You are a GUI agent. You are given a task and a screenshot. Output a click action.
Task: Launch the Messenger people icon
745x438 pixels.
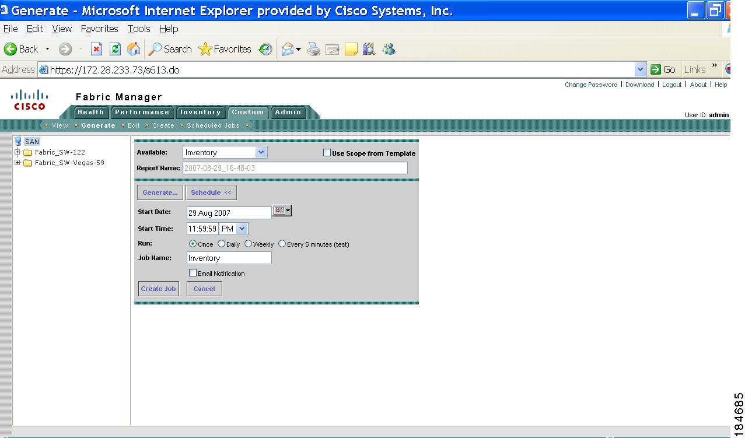(x=389, y=50)
